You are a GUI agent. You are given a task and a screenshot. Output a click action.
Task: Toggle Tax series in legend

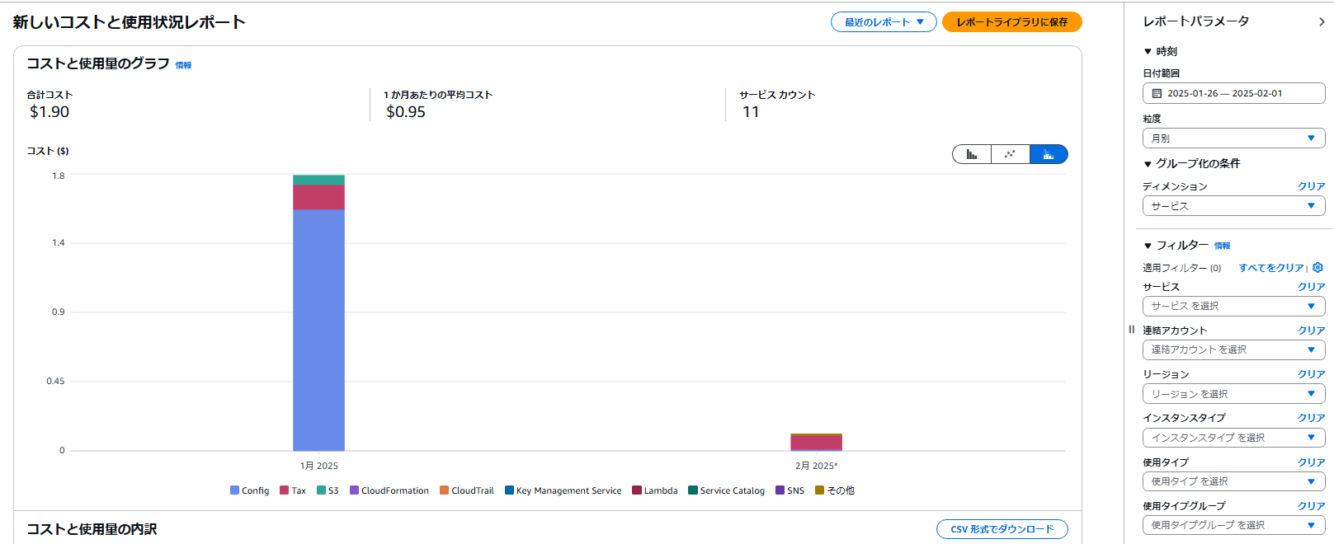[293, 490]
